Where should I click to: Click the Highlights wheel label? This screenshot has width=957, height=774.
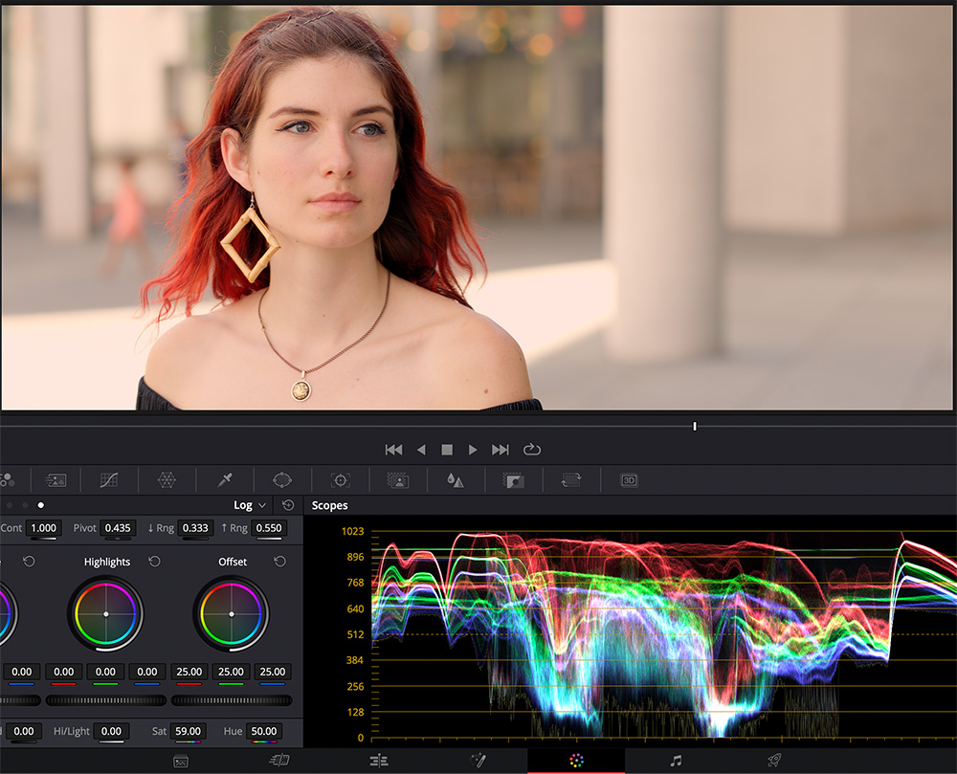107,562
